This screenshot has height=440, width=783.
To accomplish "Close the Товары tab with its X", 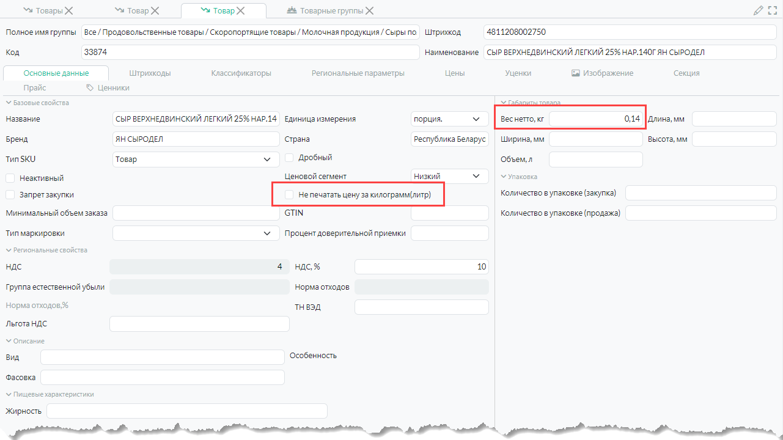I will [68, 11].
